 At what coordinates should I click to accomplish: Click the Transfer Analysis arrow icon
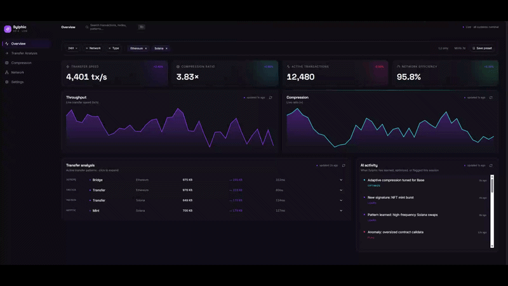(6, 53)
